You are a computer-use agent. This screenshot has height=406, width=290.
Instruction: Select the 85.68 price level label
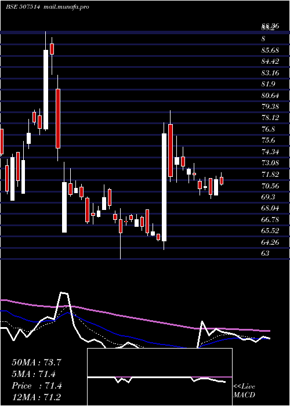coord(270,50)
